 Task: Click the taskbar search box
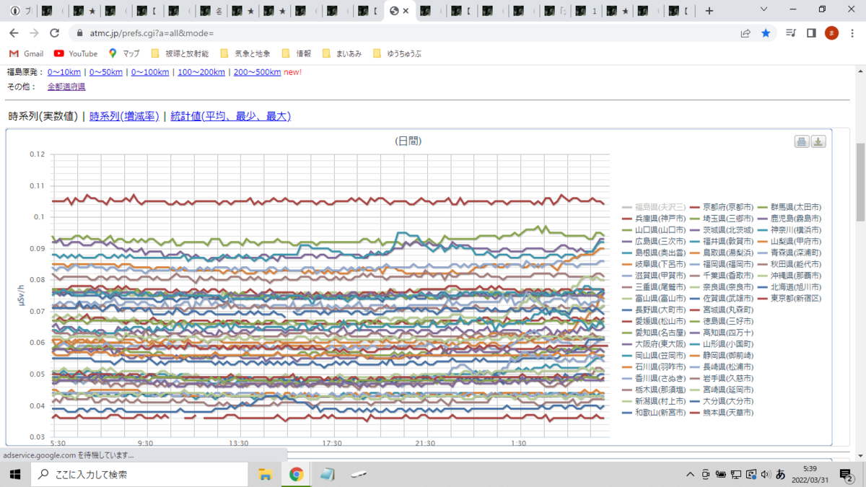[139, 474]
